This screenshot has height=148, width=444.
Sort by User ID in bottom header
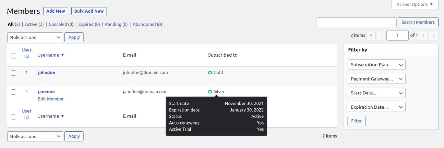point(26,114)
